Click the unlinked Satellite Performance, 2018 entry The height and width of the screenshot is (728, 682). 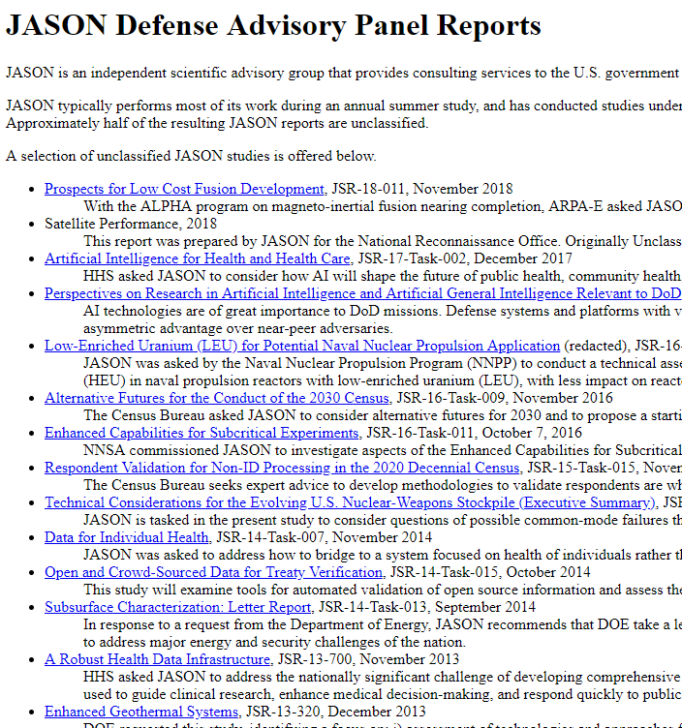click(x=131, y=224)
